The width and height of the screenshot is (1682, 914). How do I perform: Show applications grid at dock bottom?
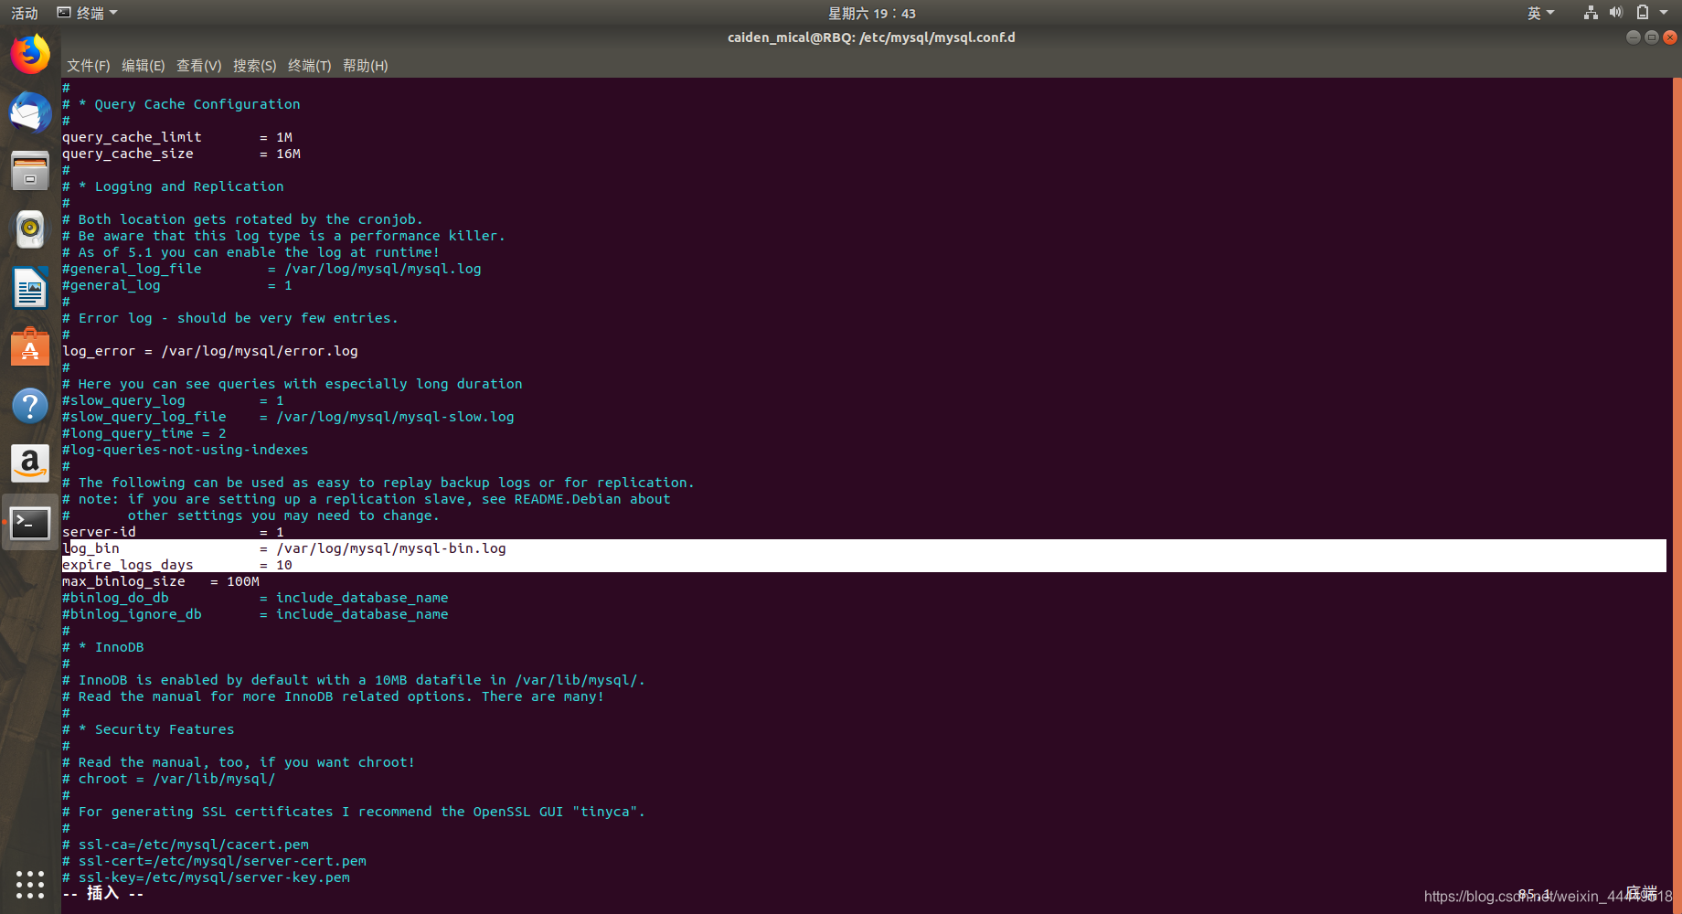click(30, 884)
